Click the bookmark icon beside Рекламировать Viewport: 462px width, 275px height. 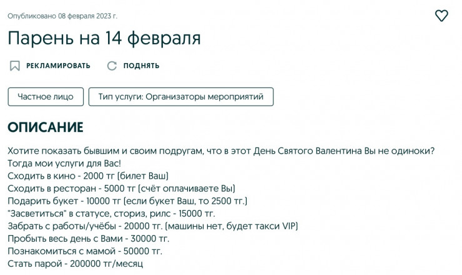15,66
